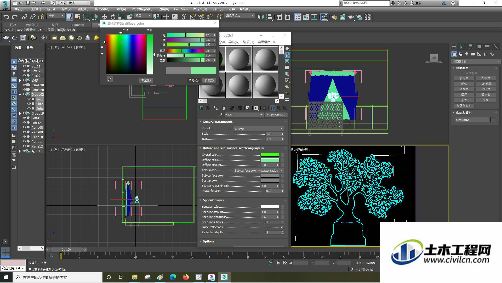Toggle the Trace reflections checkbox
Viewport: 502px width, 283px height.
(x=282, y=227)
